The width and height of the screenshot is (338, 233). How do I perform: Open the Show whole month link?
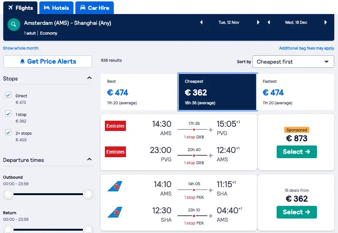[21, 48]
